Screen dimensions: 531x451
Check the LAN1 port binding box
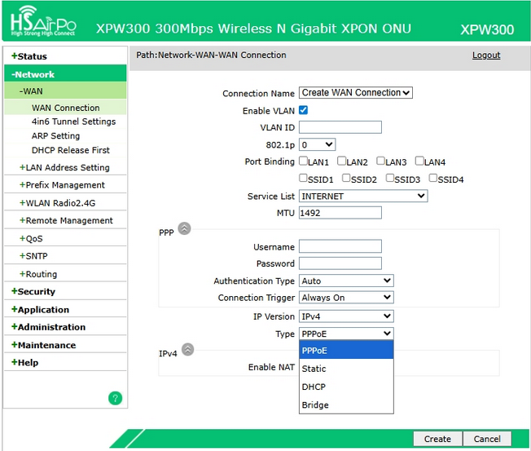point(304,161)
